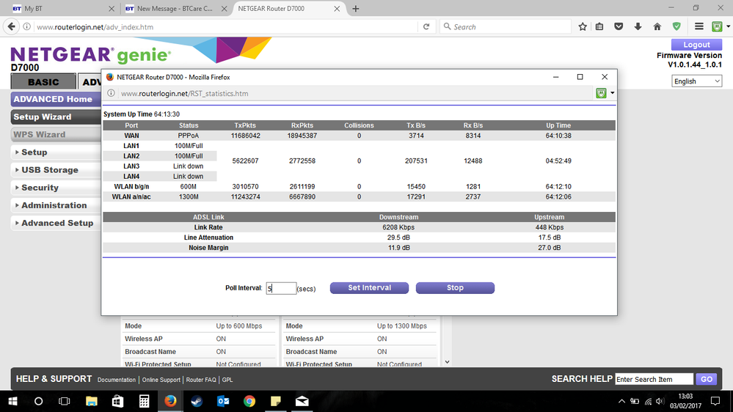Open the WPS Wizard sidebar item
Screen dimensions: 733x412
point(56,135)
